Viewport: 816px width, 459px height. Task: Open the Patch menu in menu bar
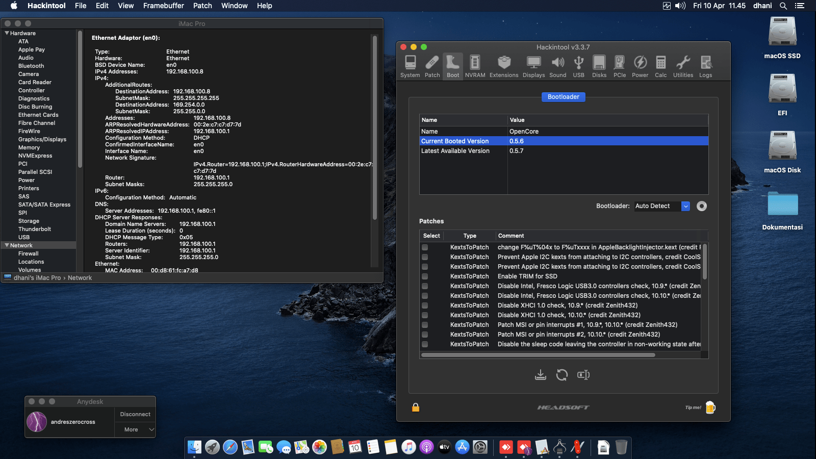[x=202, y=6]
